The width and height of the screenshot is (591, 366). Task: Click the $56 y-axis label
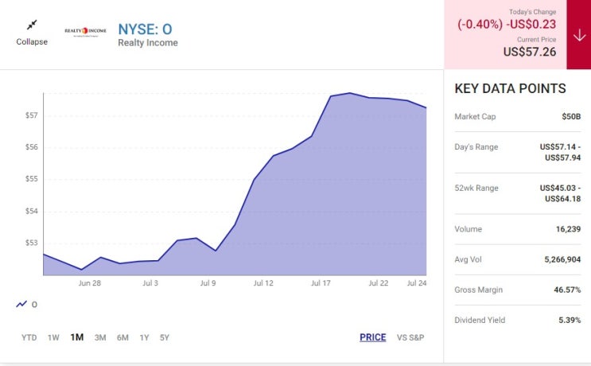point(32,147)
